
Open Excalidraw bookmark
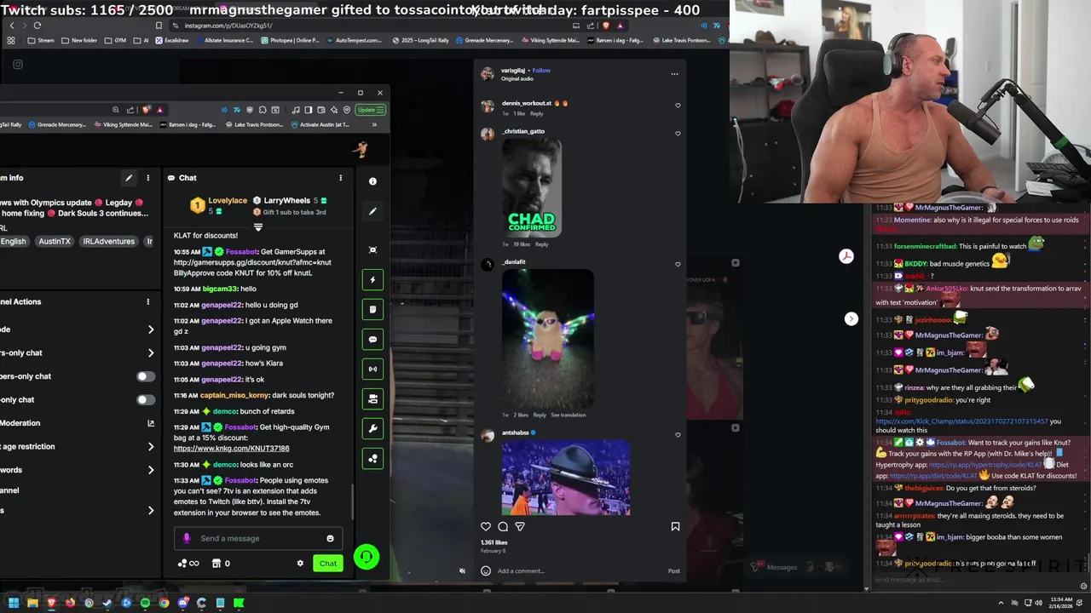(171, 40)
